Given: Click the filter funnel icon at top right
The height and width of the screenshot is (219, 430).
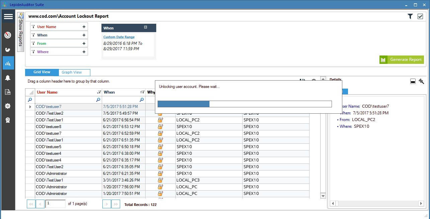Looking at the screenshot, I should [410, 16].
